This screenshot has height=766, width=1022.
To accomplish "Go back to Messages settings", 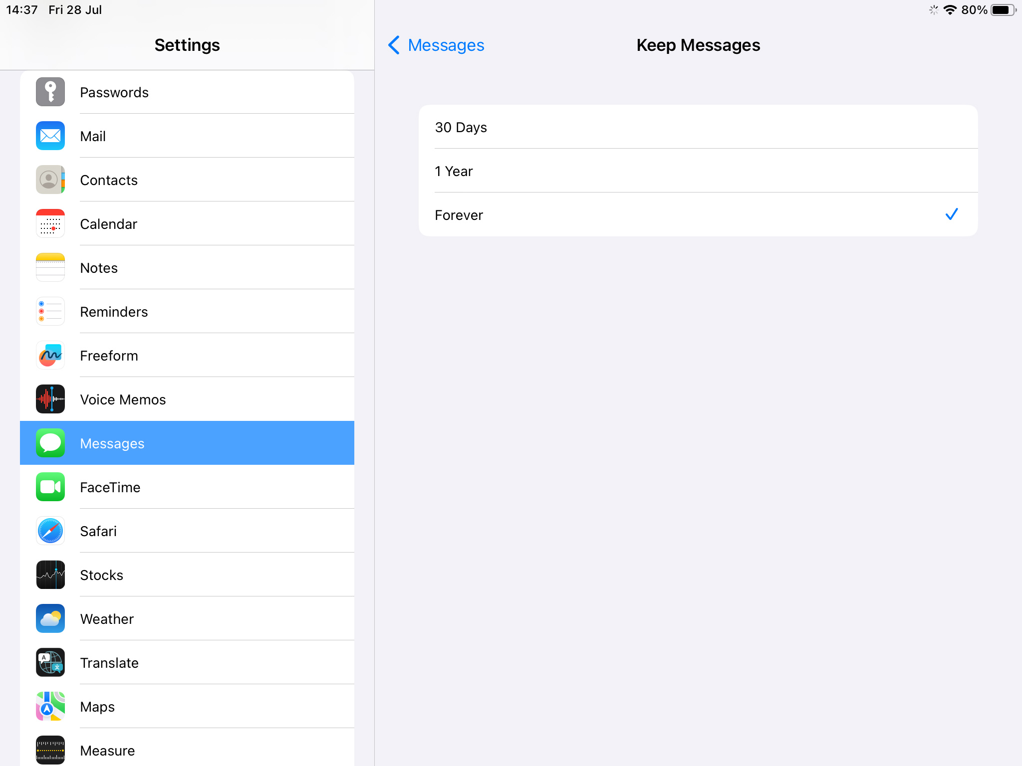I will coord(436,45).
